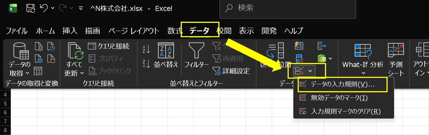Screen dimensions: 429x135
Task: Open Customize Quick Access Toolbar arrow
Action: click(81, 8)
